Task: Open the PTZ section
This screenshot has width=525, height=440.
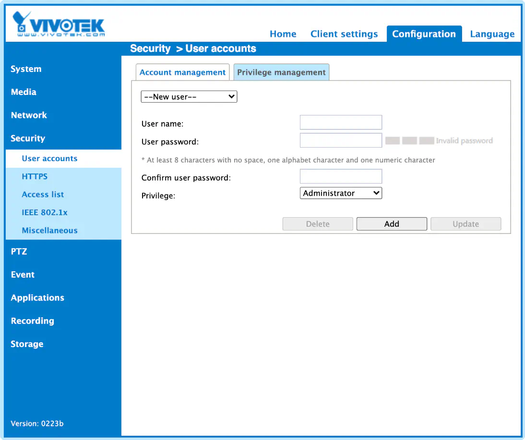Action: tap(19, 252)
